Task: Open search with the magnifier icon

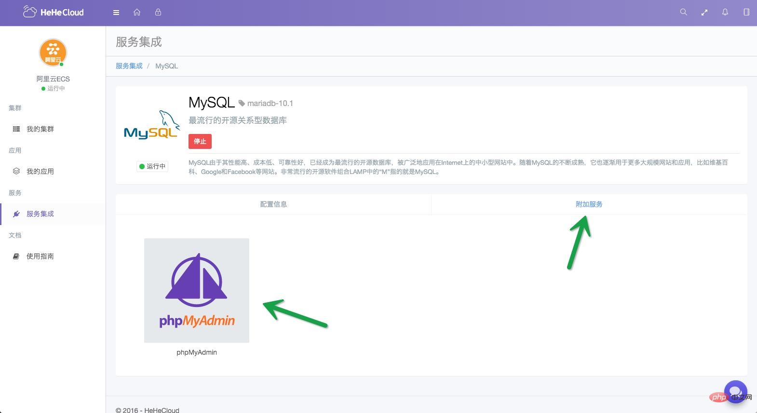Action: pos(683,13)
